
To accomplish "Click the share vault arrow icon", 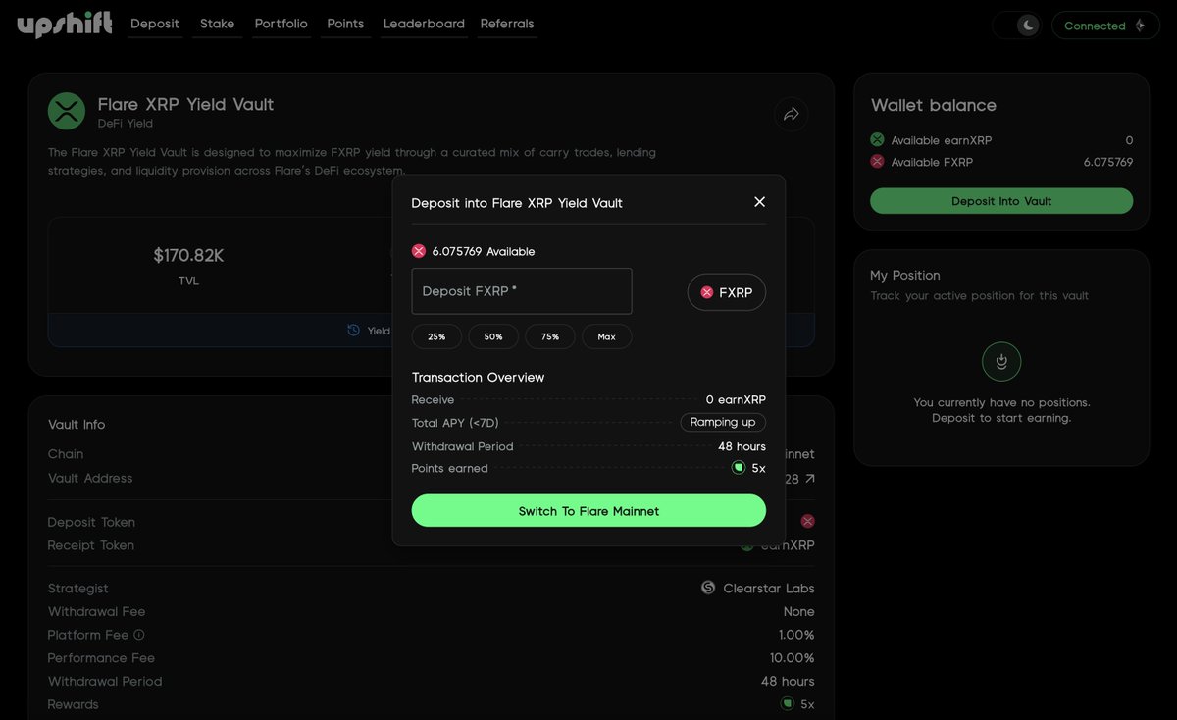I will [792, 114].
